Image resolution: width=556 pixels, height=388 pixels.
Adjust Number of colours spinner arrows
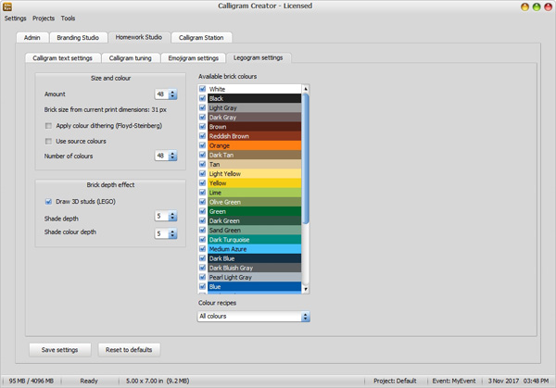coord(172,156)
